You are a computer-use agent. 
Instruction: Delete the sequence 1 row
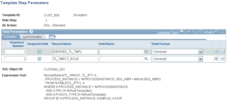coord(223,51)
